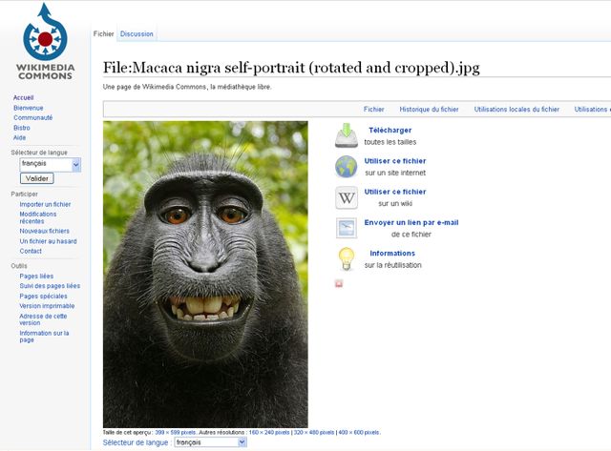Viewport: 611px width, 451px height.
Task: Click Information sur la page
Action: pos(44,337)
